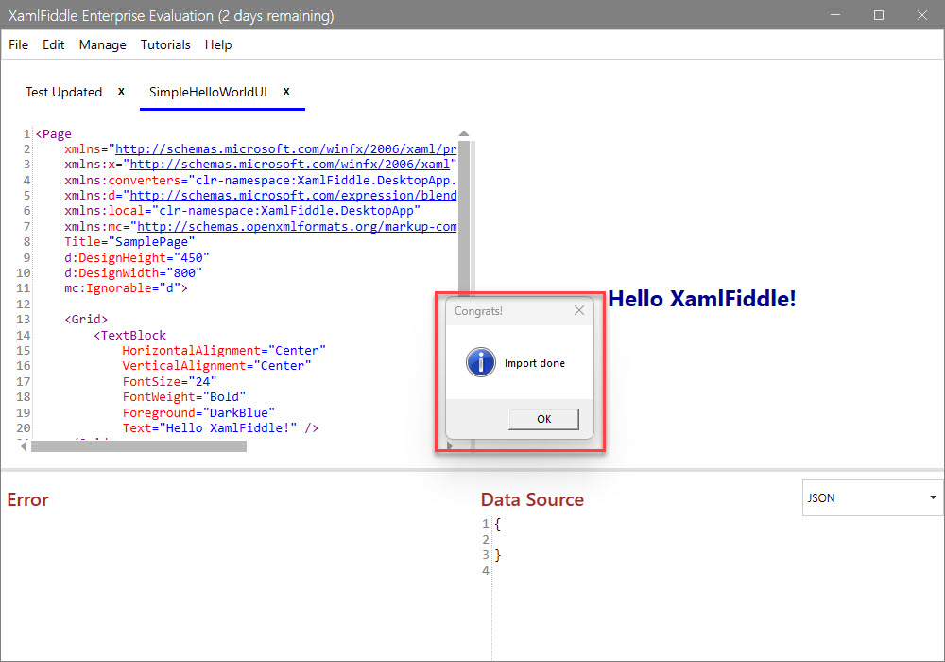Click the Data Source heading
Viewport: 945px width, 662px height.
pyautogui.click(x=532, y=499)
